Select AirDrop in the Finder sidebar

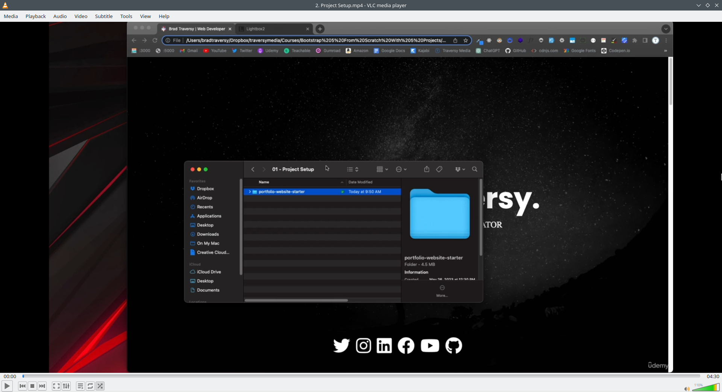pos(205,198)
